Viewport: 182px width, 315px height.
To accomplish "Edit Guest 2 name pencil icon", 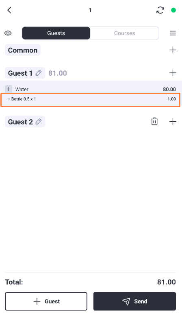I will 39,122.
